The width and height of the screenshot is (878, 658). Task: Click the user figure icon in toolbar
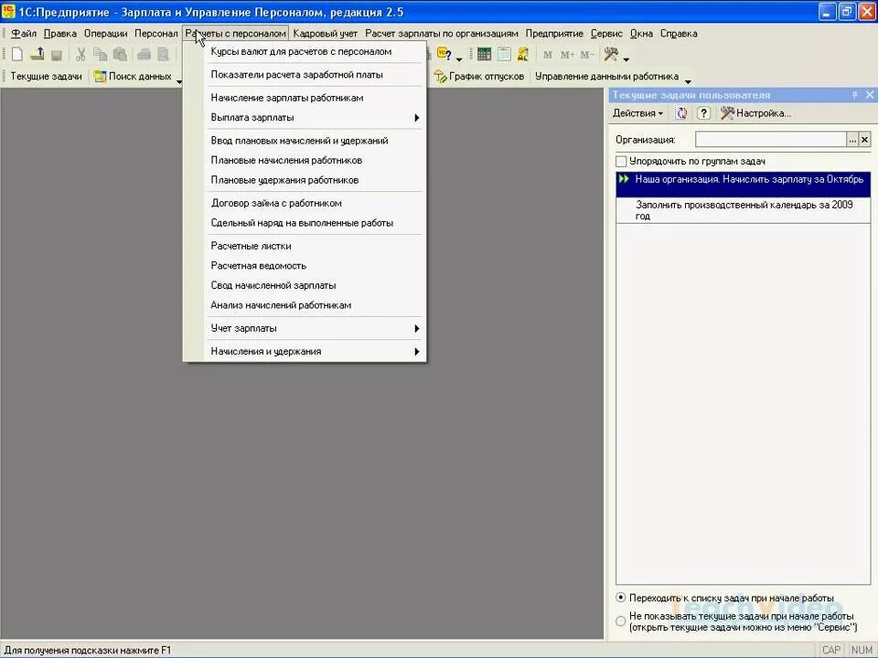coord(523,54)
